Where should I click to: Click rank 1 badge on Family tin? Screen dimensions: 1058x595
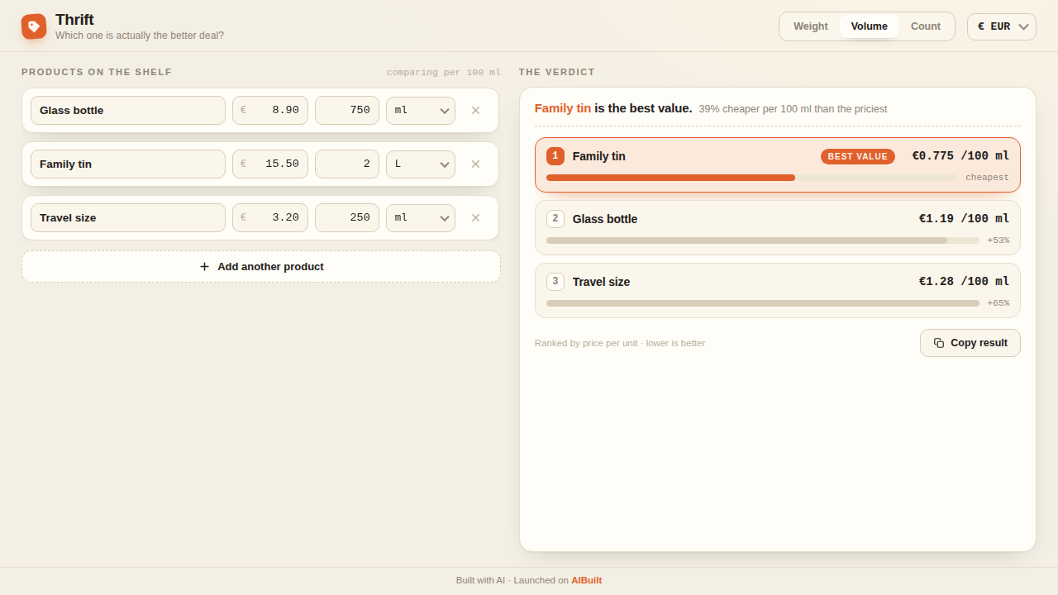pos(555,155)
